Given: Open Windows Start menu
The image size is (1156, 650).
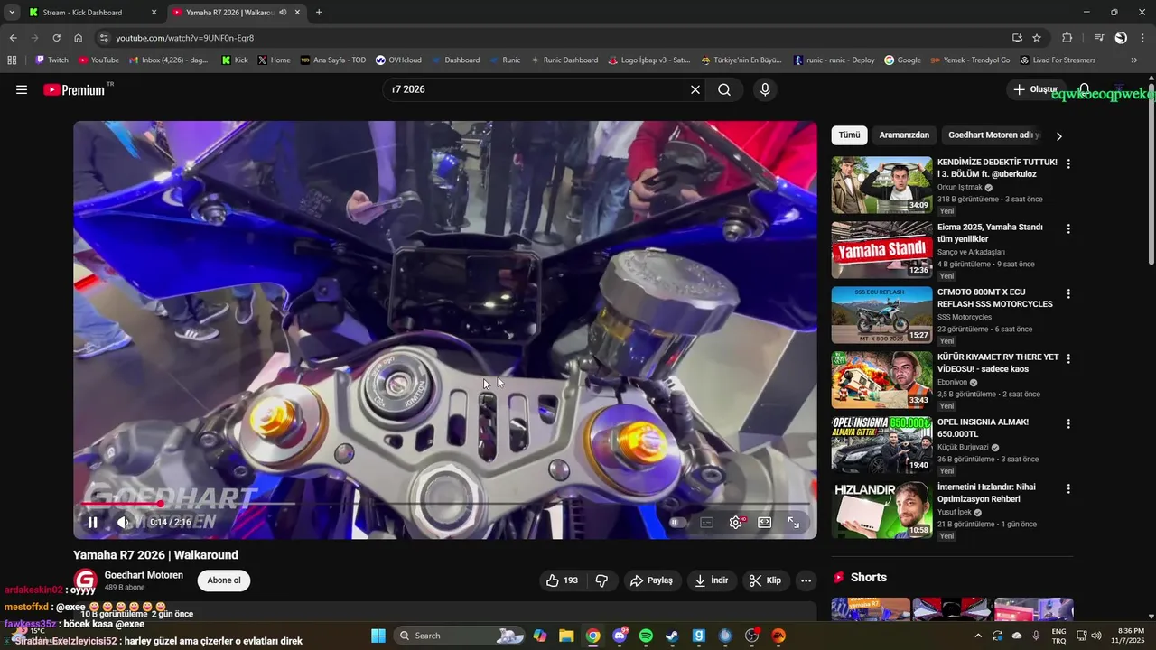Looking at the screenshot, I should pos(378,636).
